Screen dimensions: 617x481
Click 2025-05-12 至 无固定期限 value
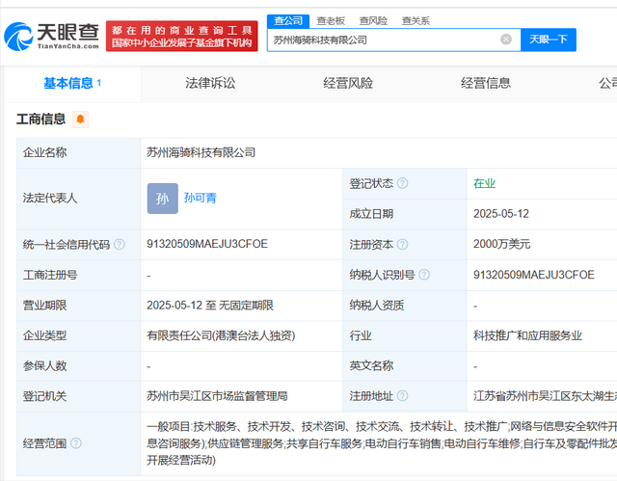tap(210, 306)
